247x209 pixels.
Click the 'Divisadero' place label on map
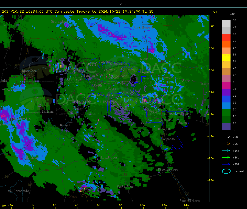[59, 22]
